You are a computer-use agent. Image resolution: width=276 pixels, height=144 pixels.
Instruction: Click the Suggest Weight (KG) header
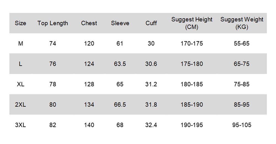pyautogui.click(x=242, y=23)
